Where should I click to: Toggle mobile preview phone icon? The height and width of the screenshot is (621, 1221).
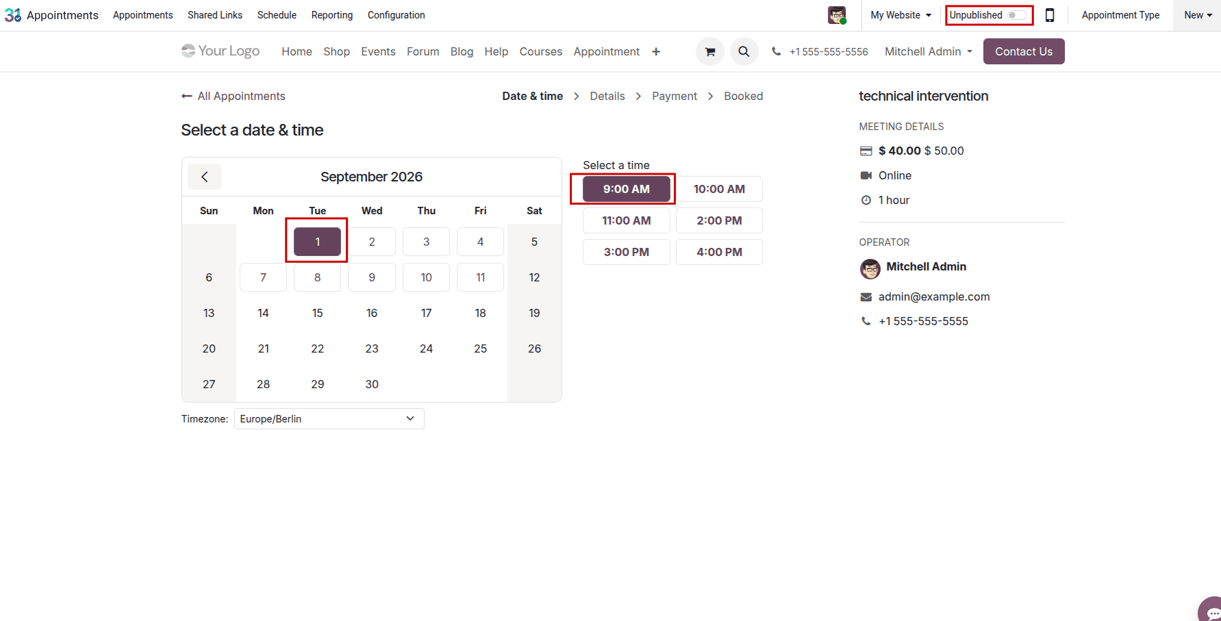tap(1049, 15)
